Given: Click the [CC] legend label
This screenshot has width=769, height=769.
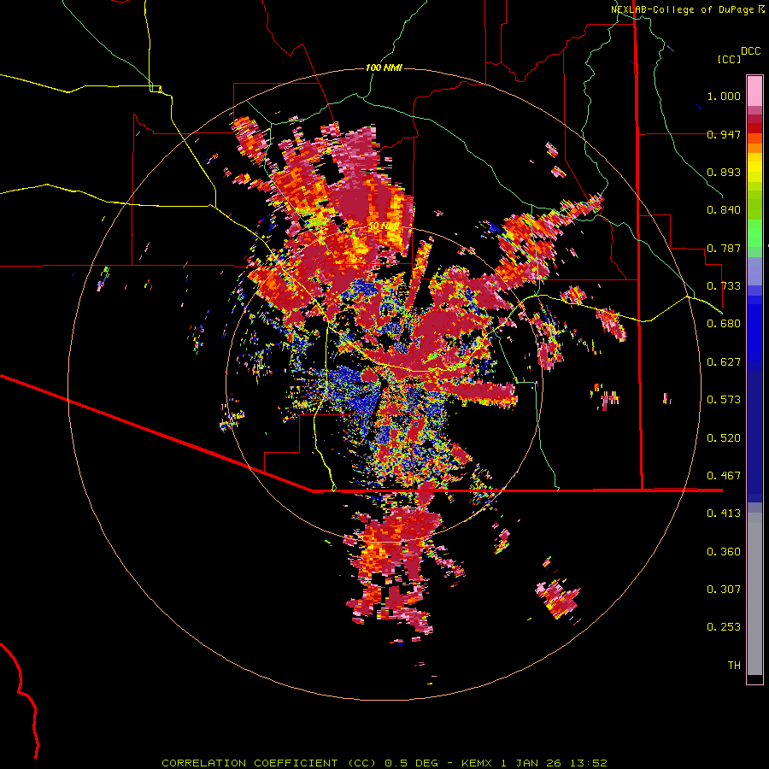Looking at the screenshot, I should [x=729, y=59].
